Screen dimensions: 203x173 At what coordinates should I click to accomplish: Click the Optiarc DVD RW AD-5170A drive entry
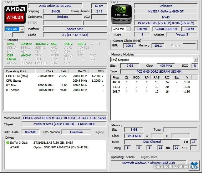(61, 147)
